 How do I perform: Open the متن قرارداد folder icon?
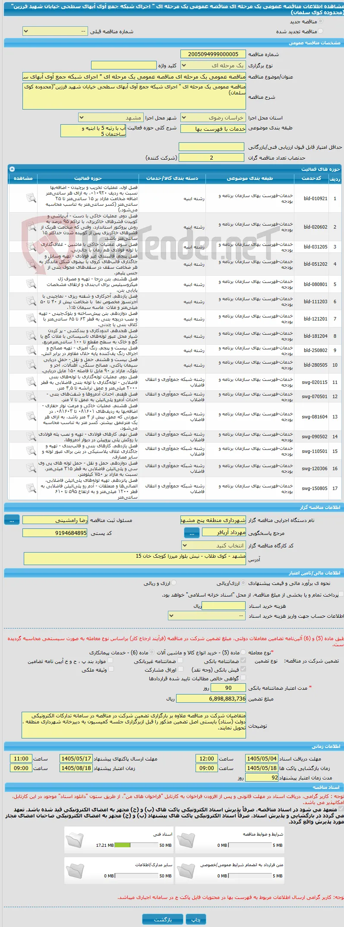186,870
